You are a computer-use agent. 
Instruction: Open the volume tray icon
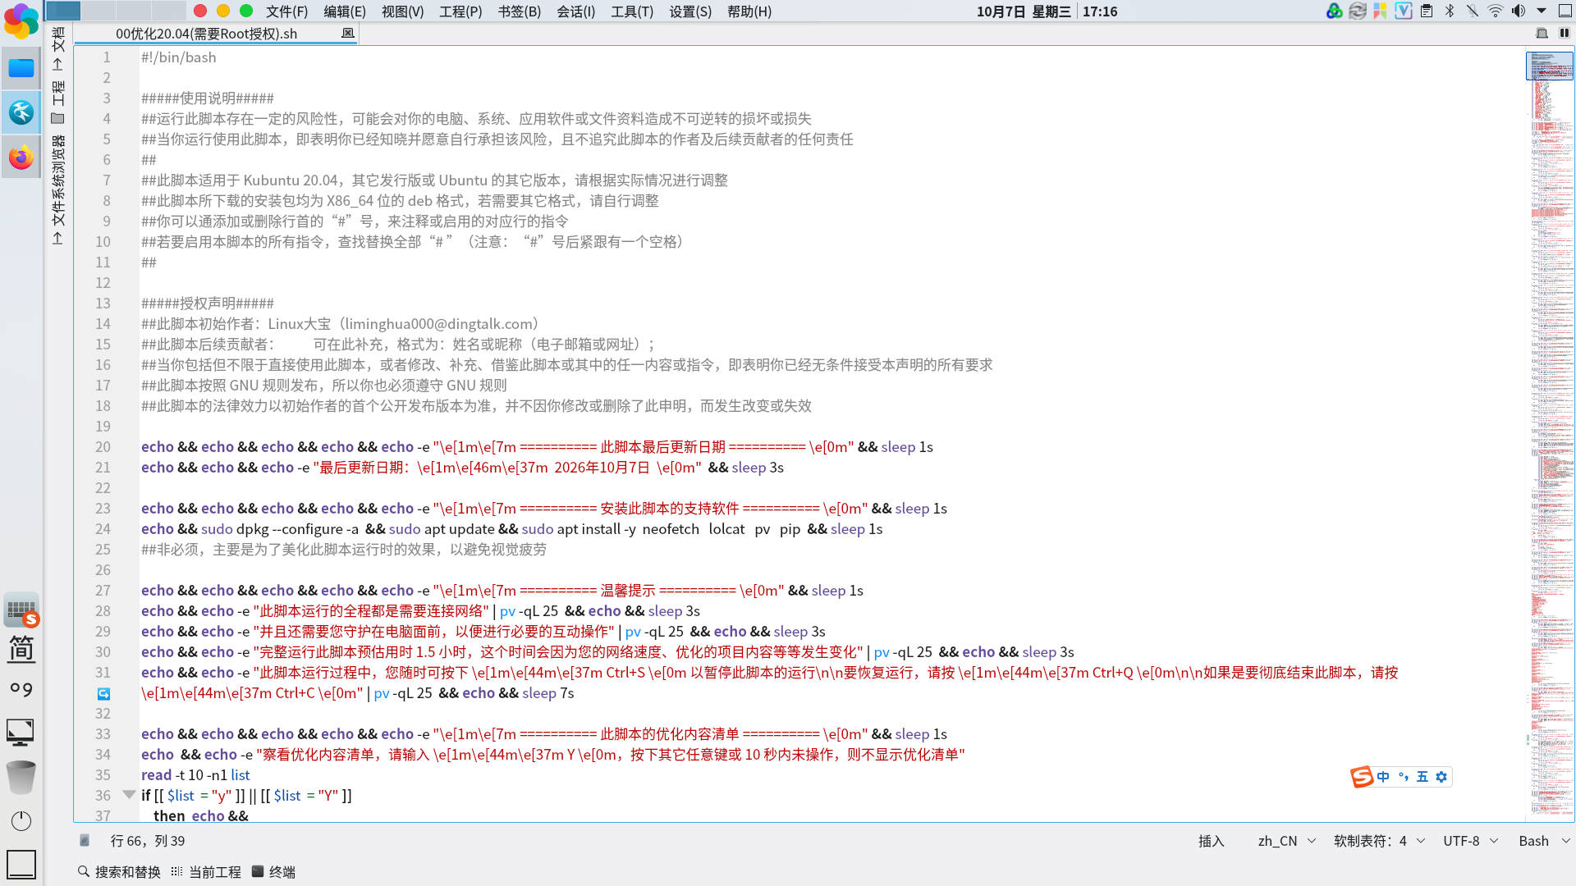coord(1519,11)
